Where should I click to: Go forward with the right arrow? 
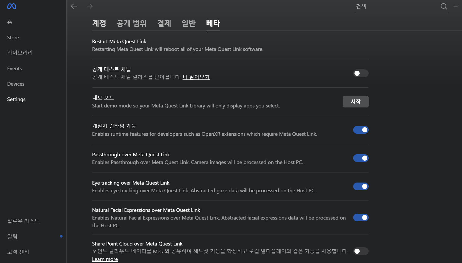pyautogui.click(x=90, y=6)
